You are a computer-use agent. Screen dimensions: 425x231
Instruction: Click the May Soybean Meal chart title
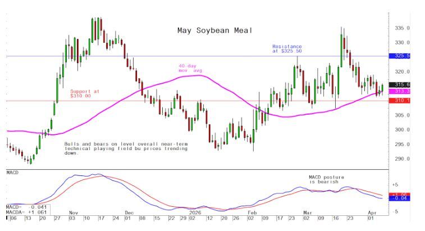(215, 30)
